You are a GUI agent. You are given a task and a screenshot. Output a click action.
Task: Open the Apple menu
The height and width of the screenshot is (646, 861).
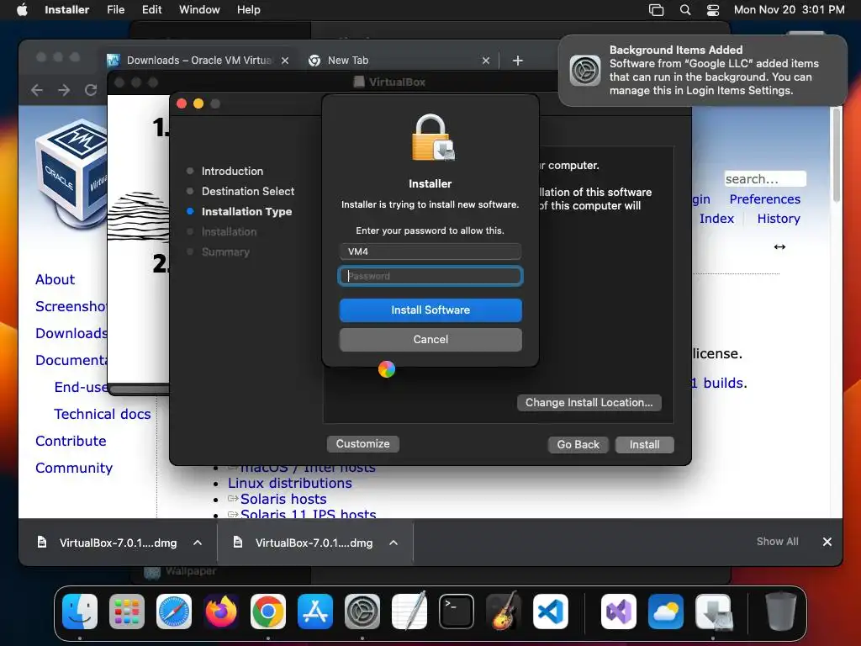tap(22, 9)
